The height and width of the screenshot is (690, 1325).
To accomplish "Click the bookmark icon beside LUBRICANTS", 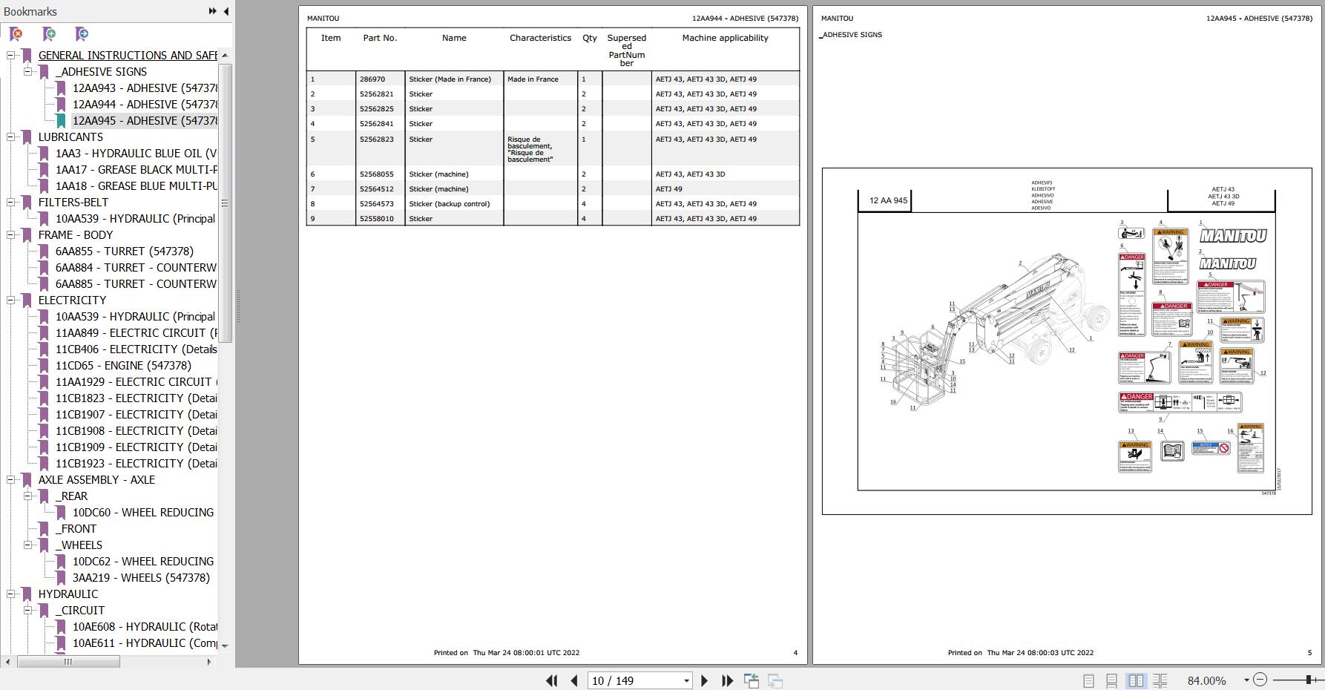I will coord(27,137).
